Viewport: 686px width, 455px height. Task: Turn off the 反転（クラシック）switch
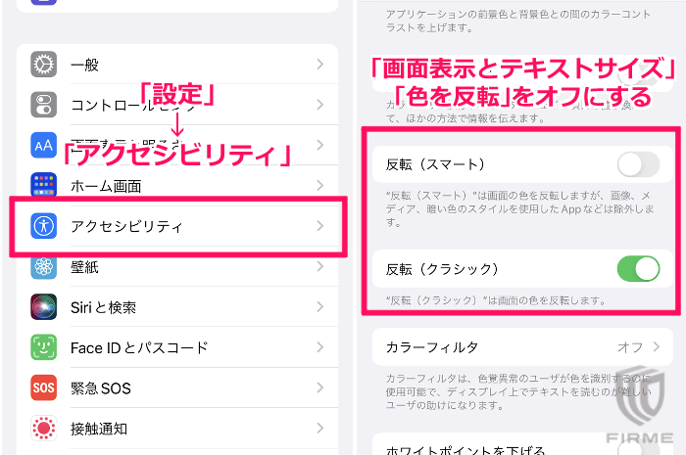[x=638, y=268]
